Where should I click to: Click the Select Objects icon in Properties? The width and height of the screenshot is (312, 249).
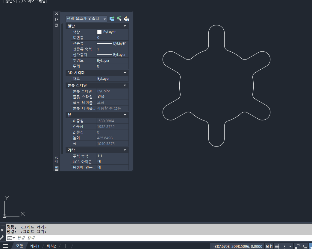(x=119, y=19)
